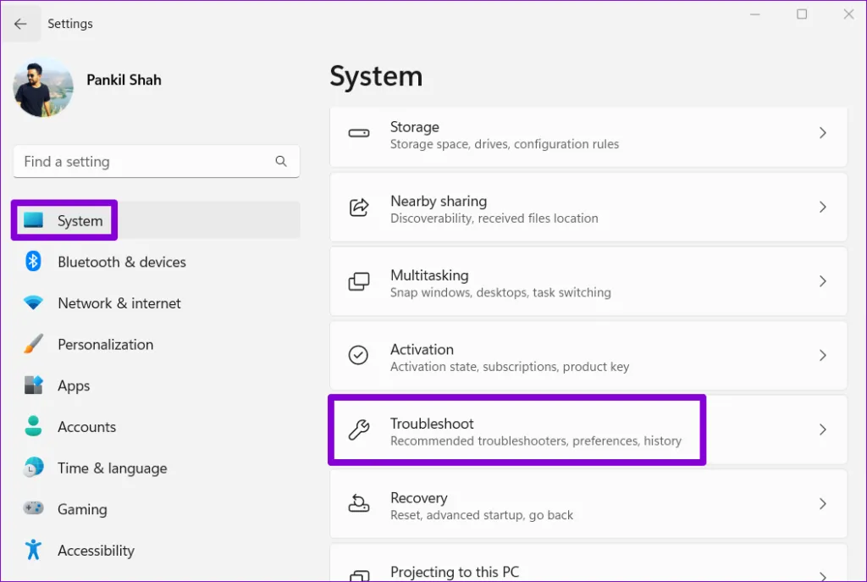Image resolution: width=867 pixels, height=582 pixels.
Task: Click the Bluetooth icon in sidebar
Action: click(33, 262)
